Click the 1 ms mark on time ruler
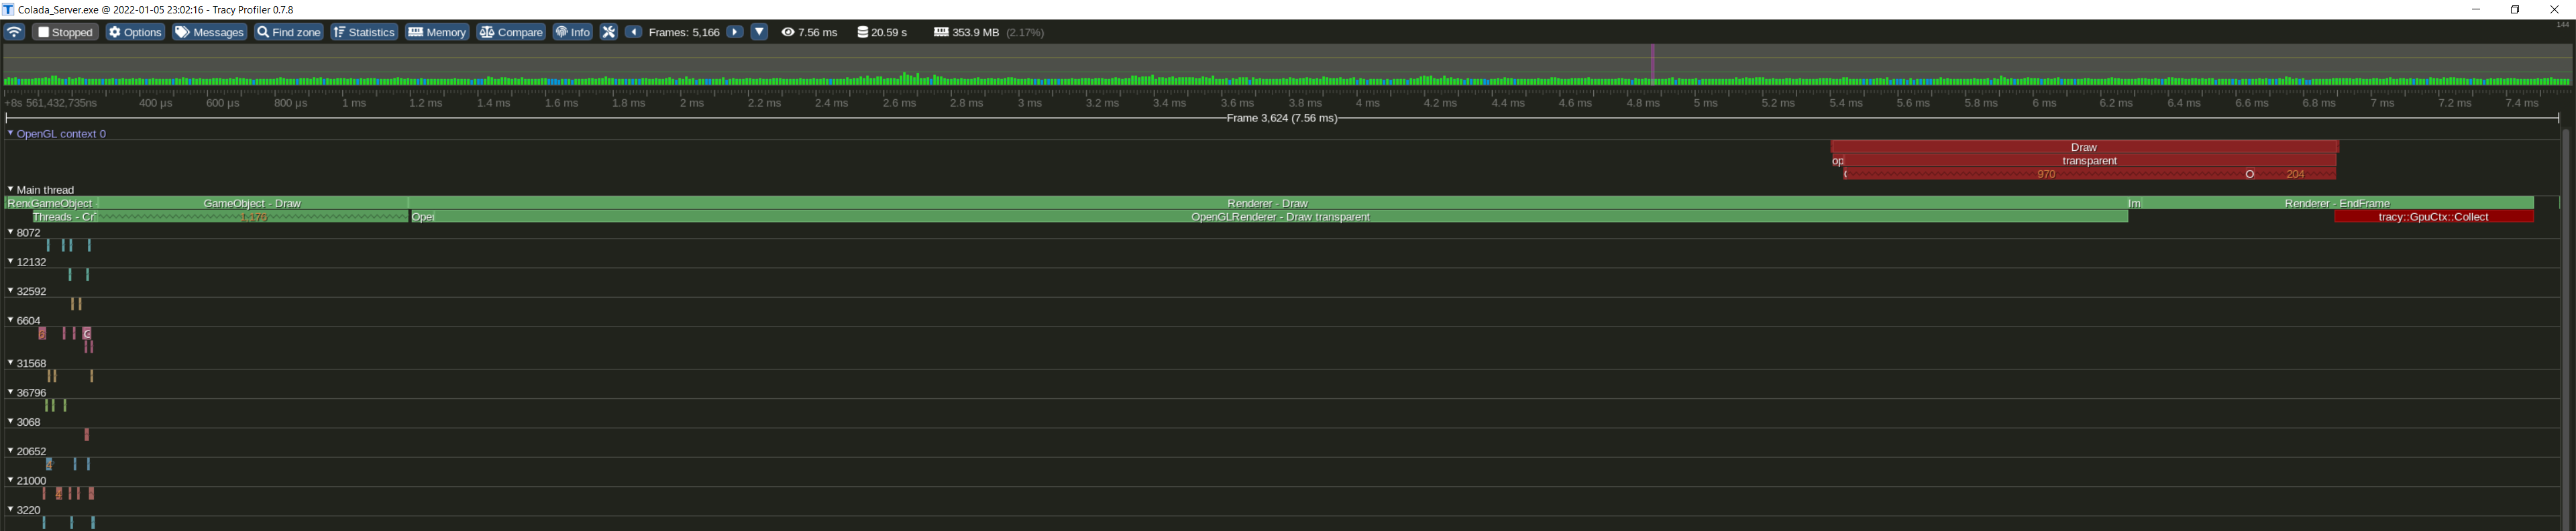 click(354, 103)
